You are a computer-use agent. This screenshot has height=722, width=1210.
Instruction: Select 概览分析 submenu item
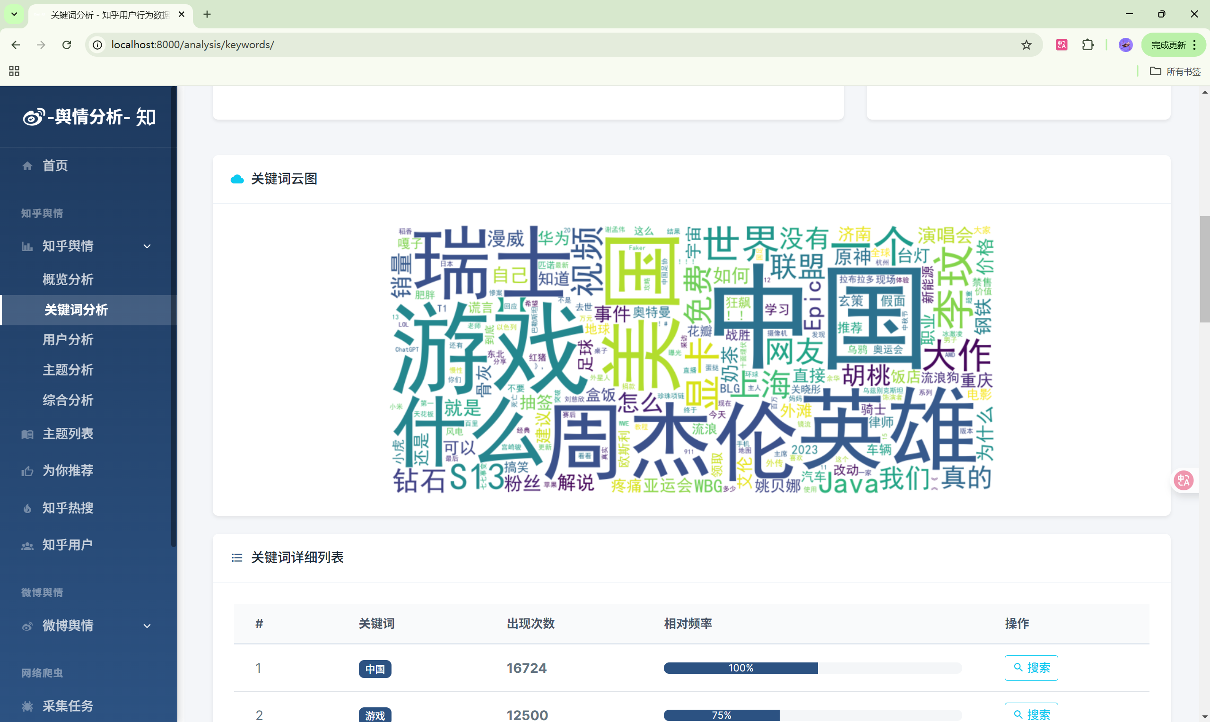[68, 280]
